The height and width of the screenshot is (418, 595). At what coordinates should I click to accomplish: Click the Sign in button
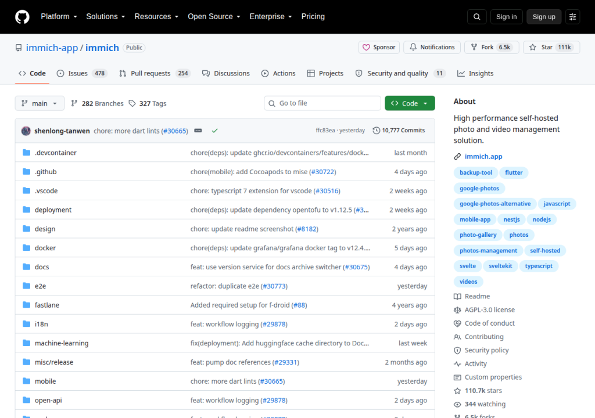506,17
